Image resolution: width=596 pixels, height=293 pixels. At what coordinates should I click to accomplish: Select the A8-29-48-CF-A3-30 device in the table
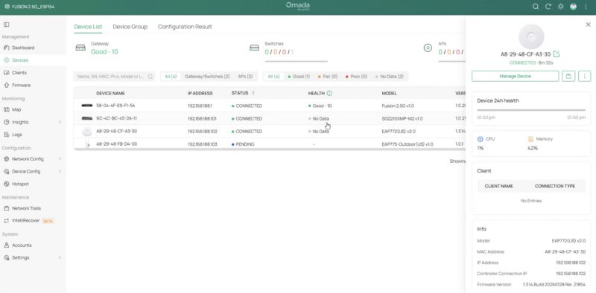coord(270,132)
